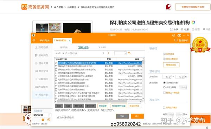Click the list's vertical scroll down arrow

tap(143, 99)
